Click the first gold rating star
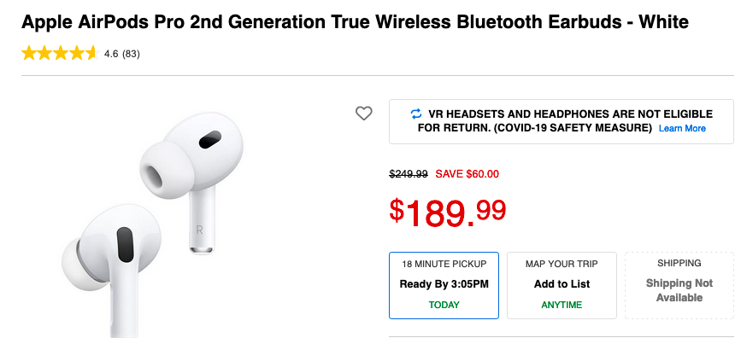This screenshot has height=338, width=735. pos(28,54)
